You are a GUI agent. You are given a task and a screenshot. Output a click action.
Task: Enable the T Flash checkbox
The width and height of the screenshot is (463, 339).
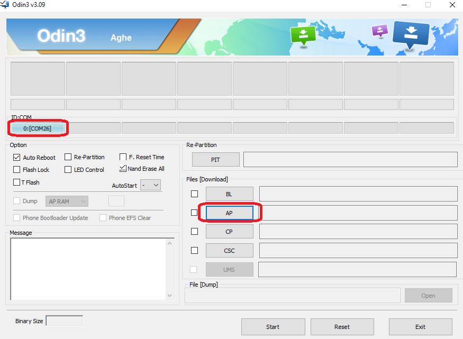(16, 182)
